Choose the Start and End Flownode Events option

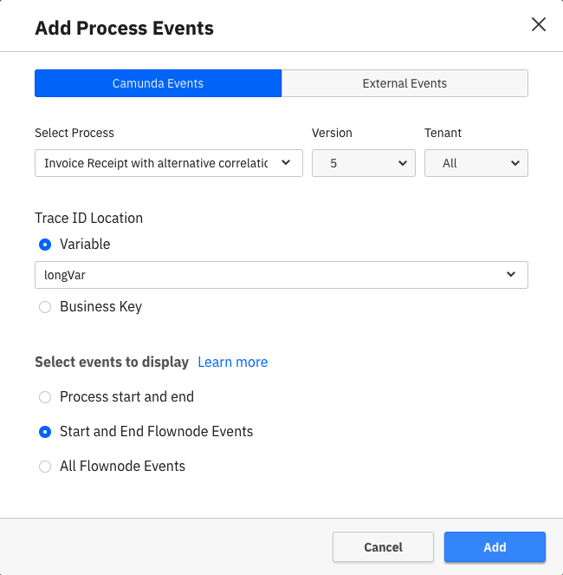(x=45, y=432)
